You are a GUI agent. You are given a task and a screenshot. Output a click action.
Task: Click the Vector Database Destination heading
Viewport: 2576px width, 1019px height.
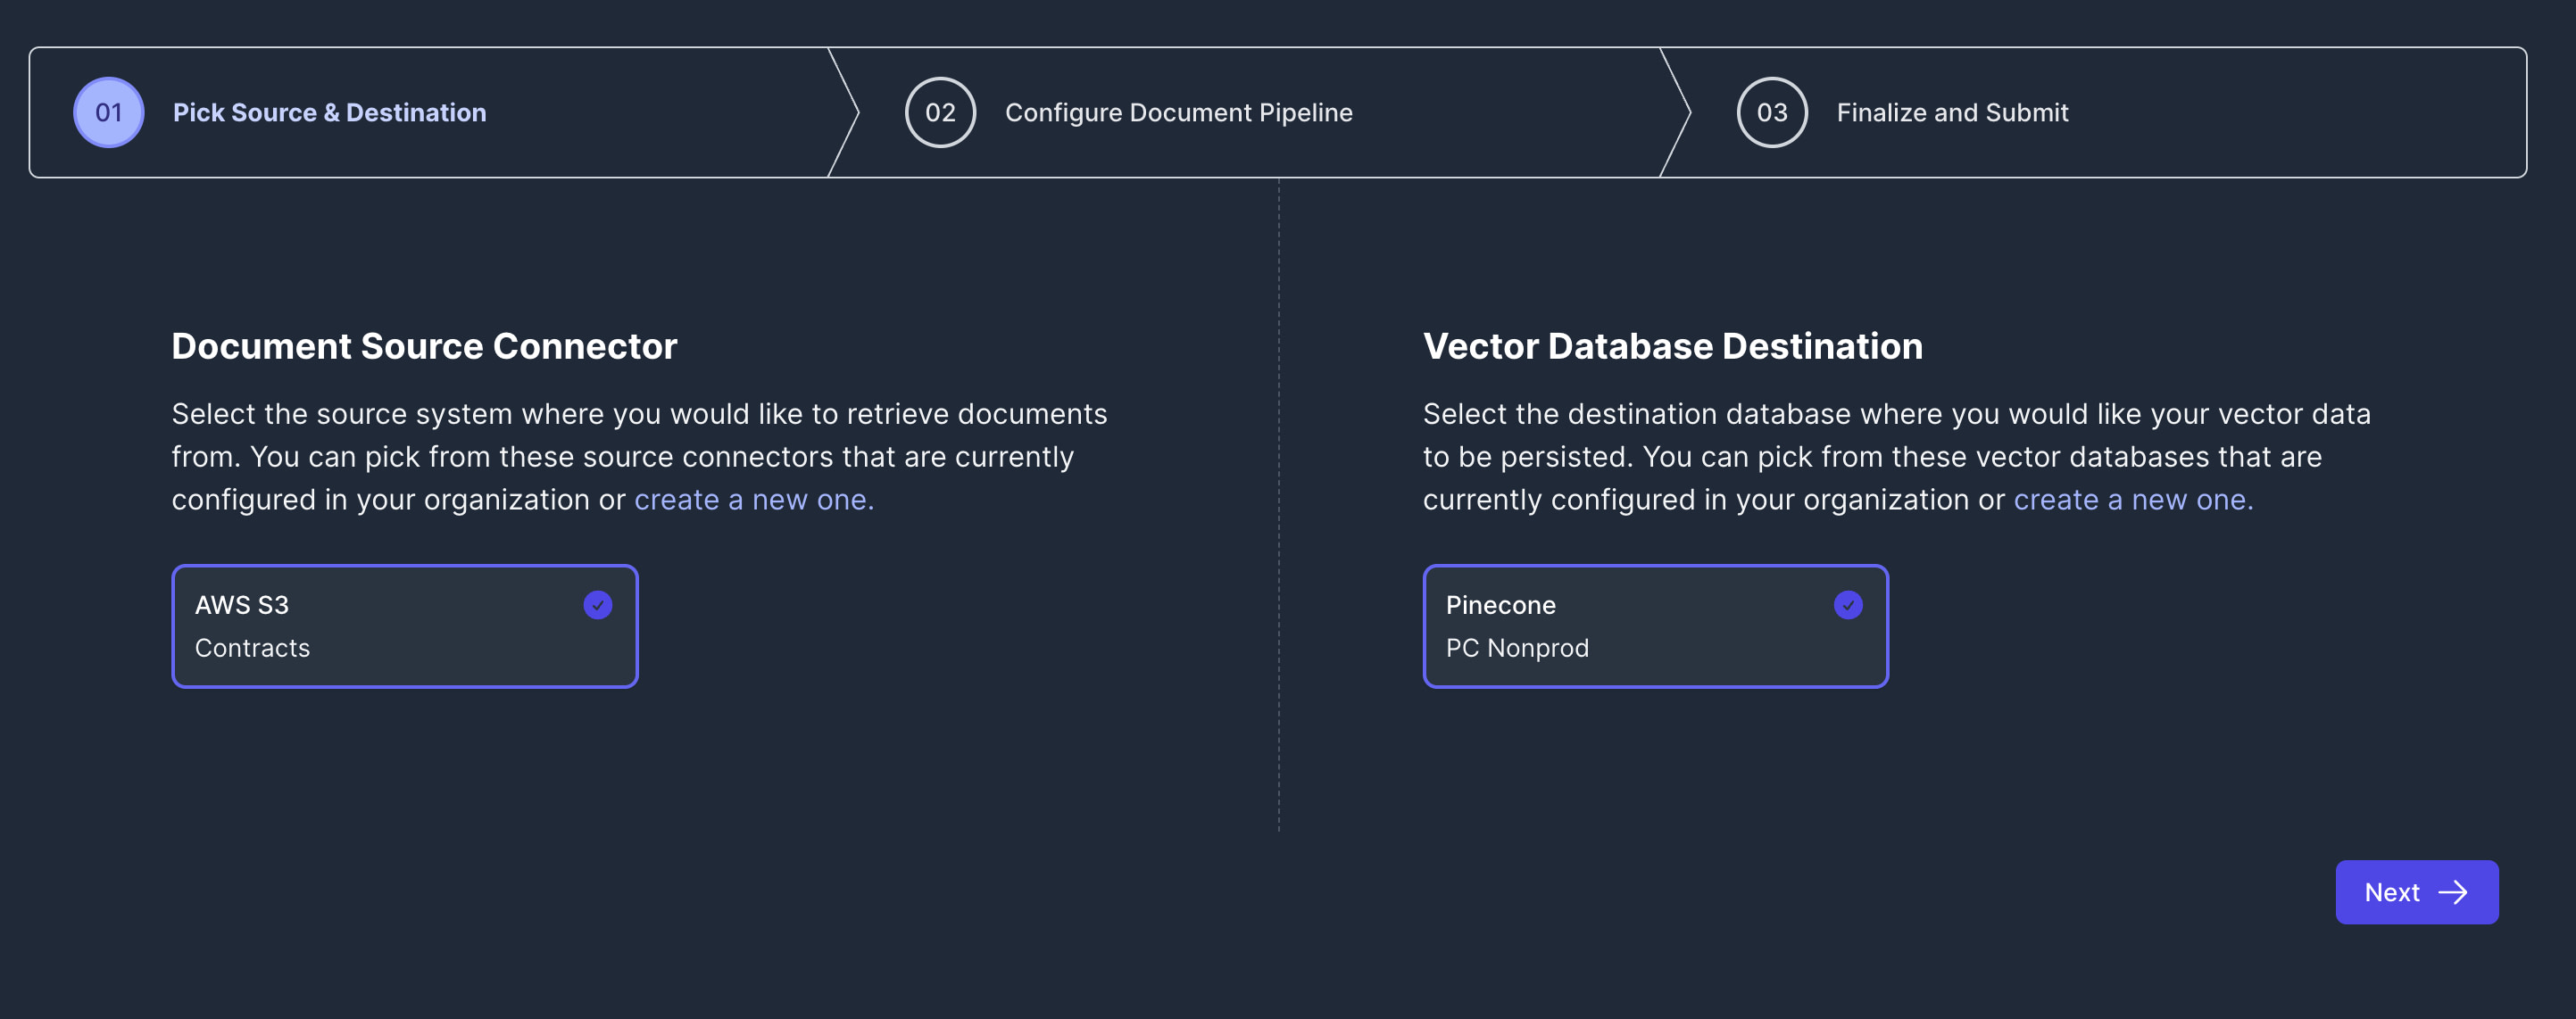(1672, 346)
